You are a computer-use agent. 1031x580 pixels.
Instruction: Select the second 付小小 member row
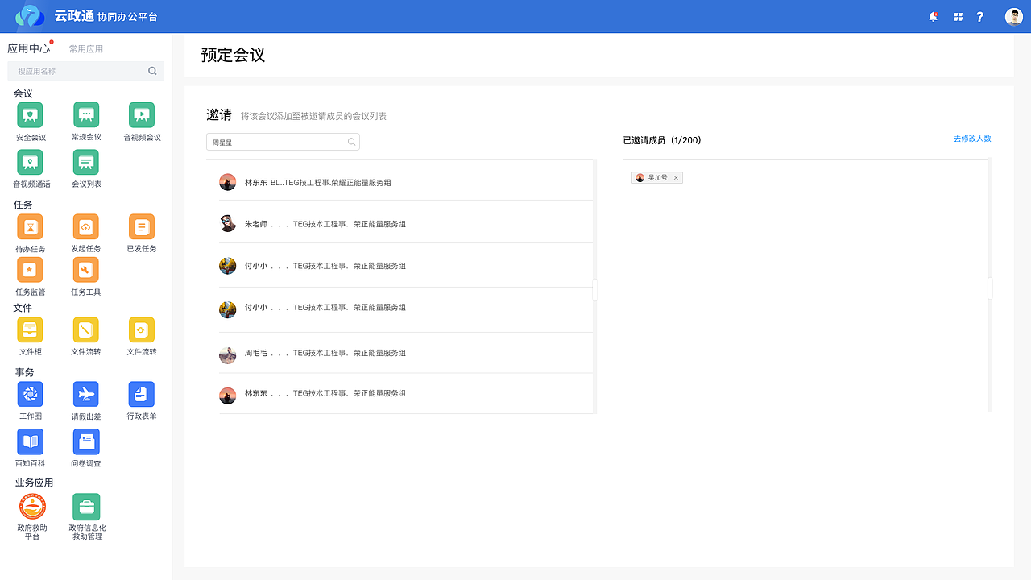[406, 308]
